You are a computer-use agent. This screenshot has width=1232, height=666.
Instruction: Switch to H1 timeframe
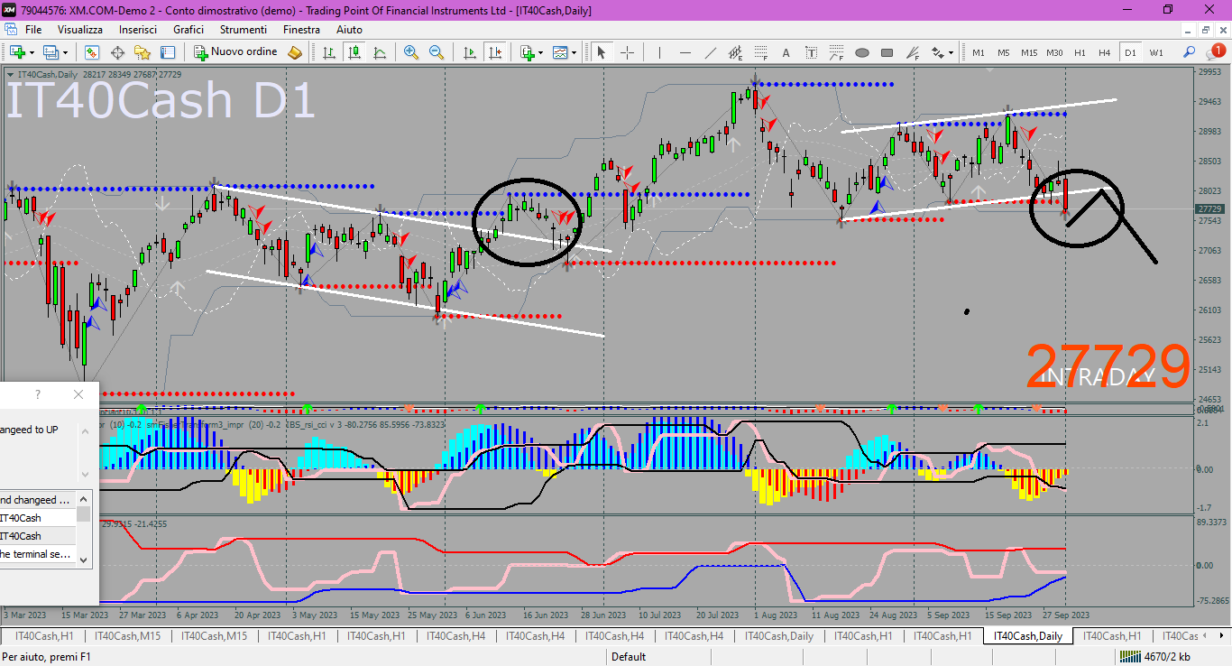pos(1080,52)
